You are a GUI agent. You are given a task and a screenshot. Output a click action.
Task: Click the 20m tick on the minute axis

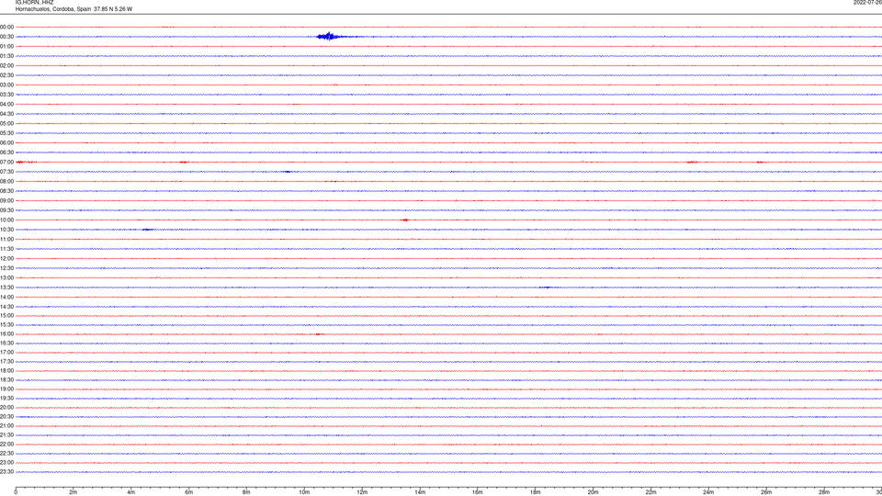click(593, 492)
